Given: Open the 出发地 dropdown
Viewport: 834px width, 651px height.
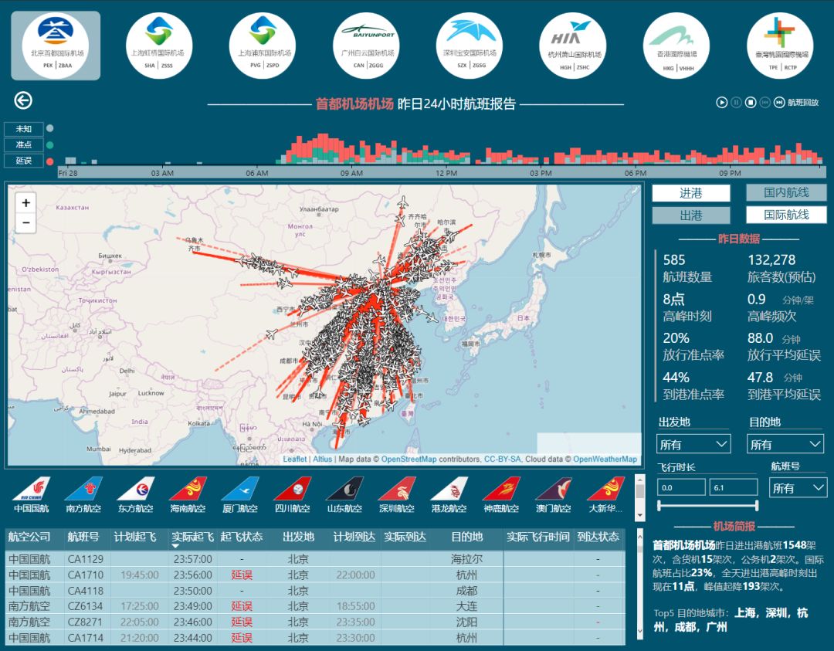Looking at the screenshot, I should coord(693,444).
